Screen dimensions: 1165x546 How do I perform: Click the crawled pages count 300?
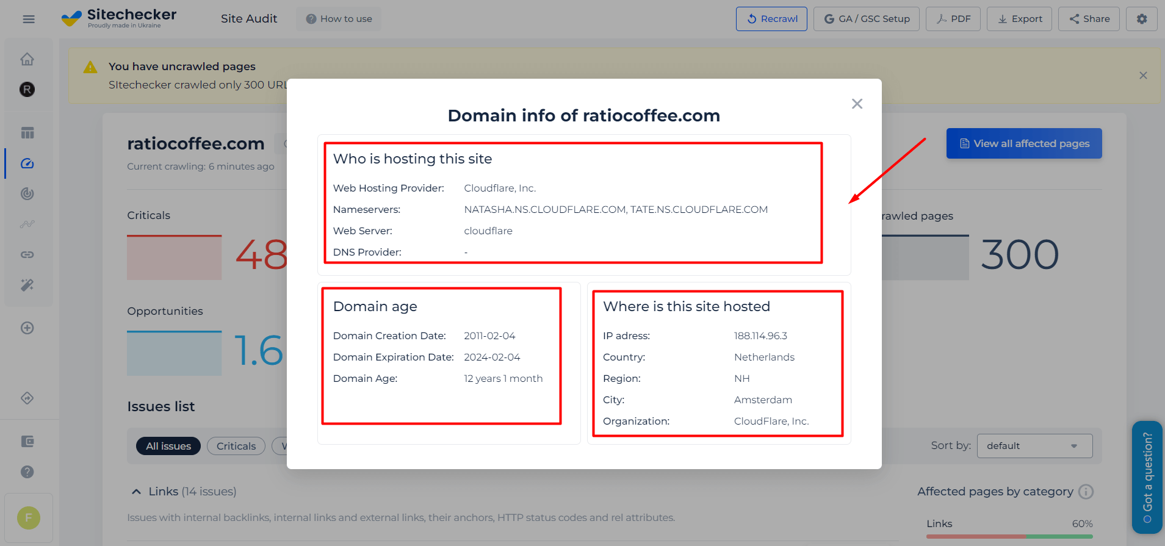tap(1020, 255)
